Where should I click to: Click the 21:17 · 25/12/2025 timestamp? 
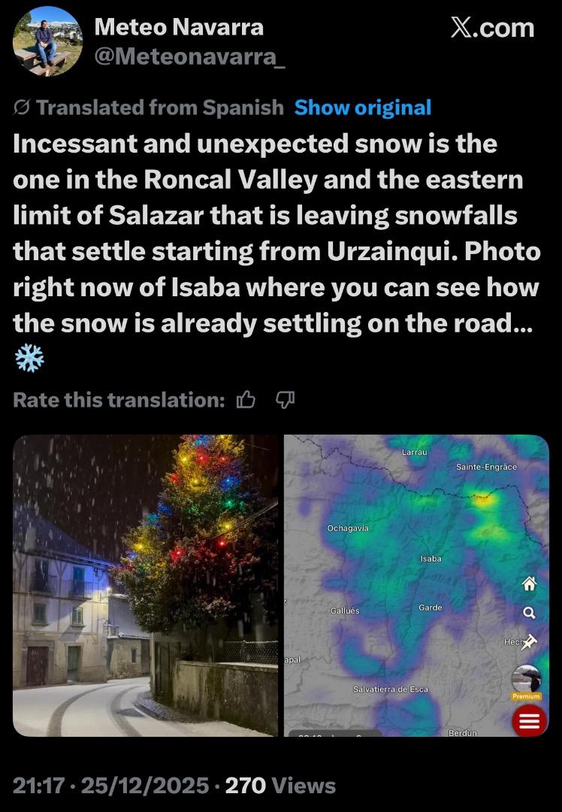tap(110, 786)
